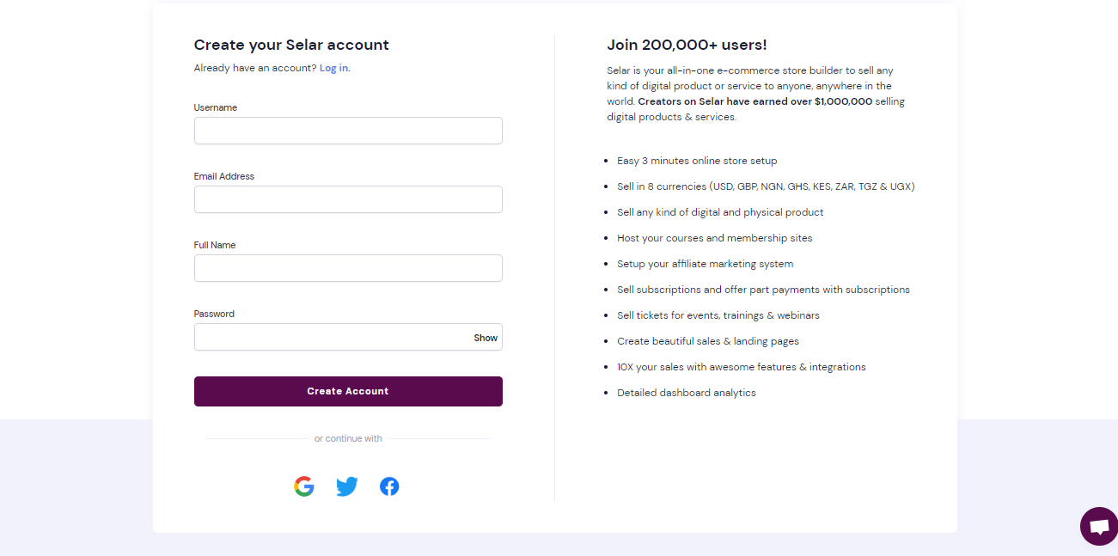
Task: Click the or continue with divider text
Action: pos(348,438)
